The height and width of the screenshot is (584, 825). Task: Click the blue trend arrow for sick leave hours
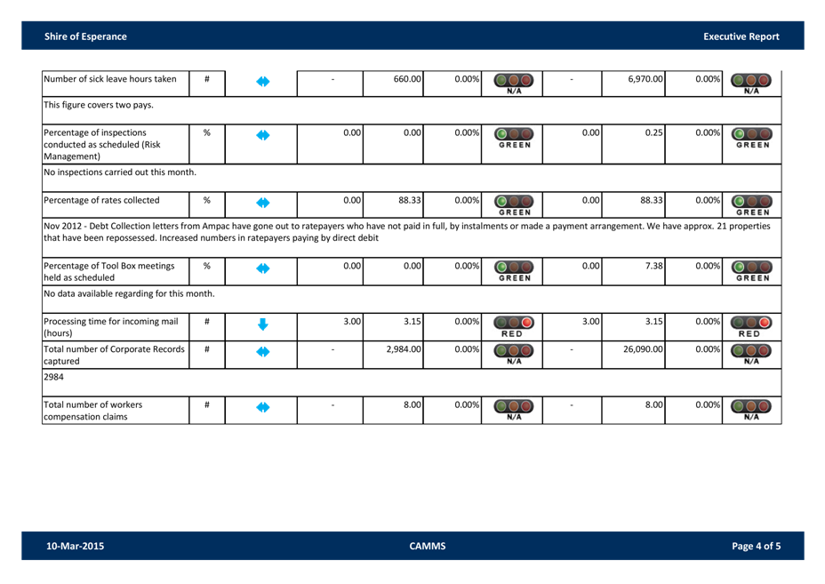(262, 82)
